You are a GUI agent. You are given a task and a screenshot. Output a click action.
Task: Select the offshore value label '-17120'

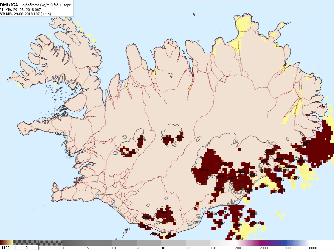pyautogui.click(x=212, y=214)
